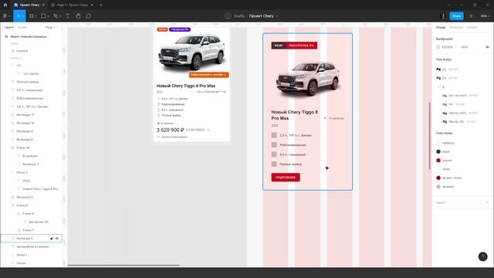The image size is (494, 278).
Task: Open the Frame tool options arrow
Action: [36, 16]
